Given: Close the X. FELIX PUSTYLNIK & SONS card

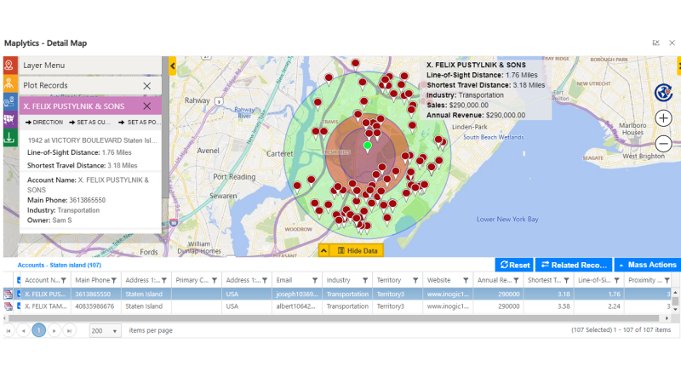Looking at the screenshot, I should [147, 106].
